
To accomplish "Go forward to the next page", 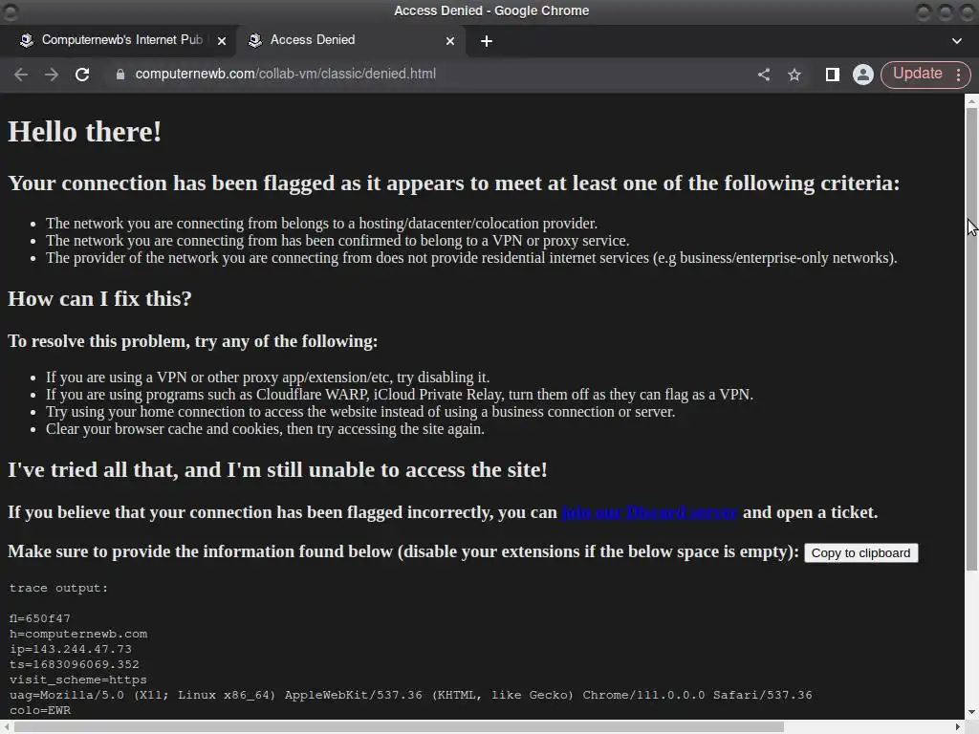I will (52, 75).
